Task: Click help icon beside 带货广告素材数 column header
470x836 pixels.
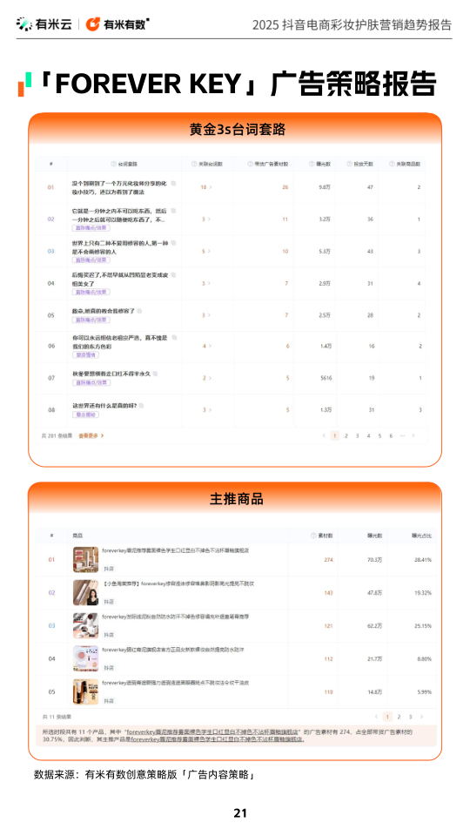Action: pyautogui.click(x=250, y=164)
